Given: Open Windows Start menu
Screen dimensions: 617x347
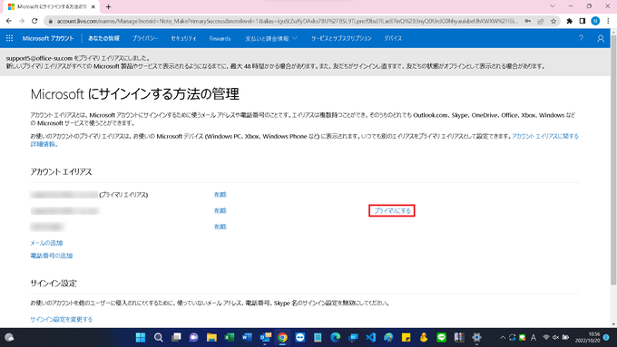Looking at the screenshot, I should [x=141, y=337].
